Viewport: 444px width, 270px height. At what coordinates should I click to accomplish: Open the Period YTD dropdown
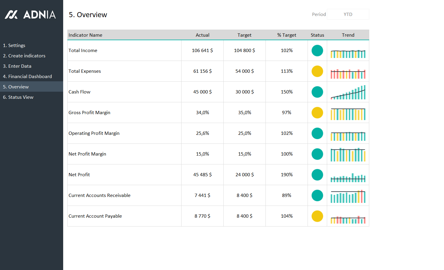coord(348,14)
